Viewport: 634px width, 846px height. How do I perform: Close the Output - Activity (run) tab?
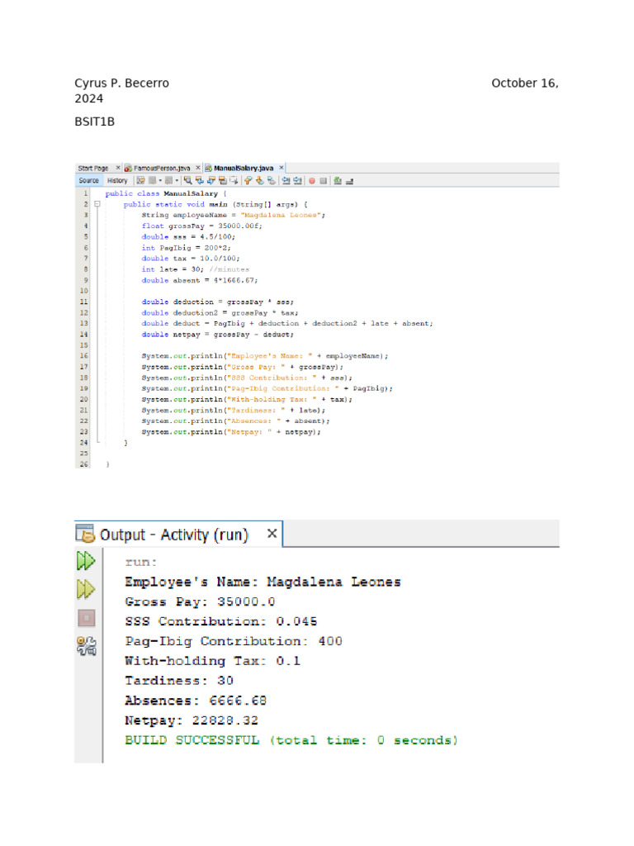click(x=272, y=535)
